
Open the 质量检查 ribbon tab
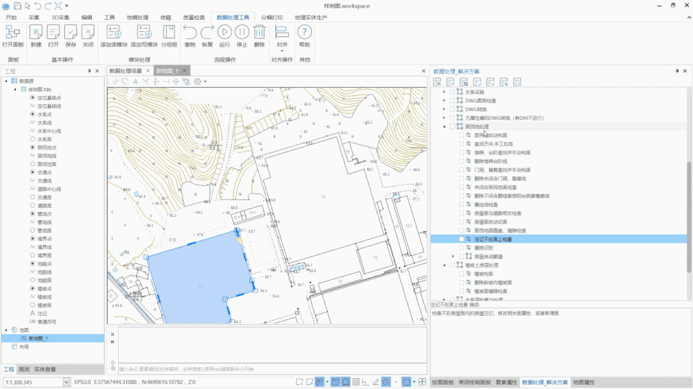(194, 17)
